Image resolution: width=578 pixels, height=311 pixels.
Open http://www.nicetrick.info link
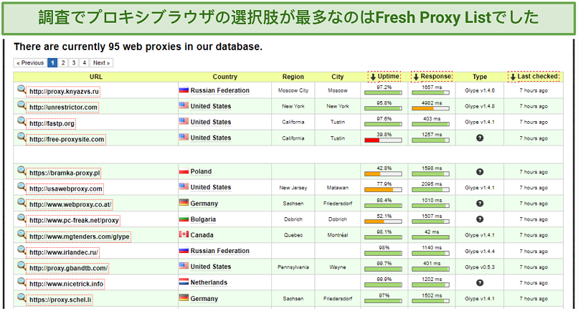(x=67, y=284)
